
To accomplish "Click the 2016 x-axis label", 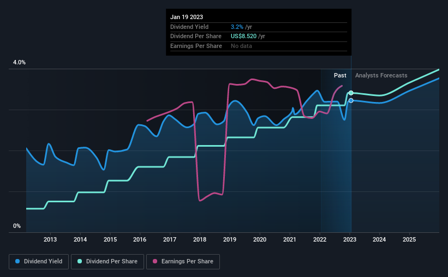I will tap(140, 239).
